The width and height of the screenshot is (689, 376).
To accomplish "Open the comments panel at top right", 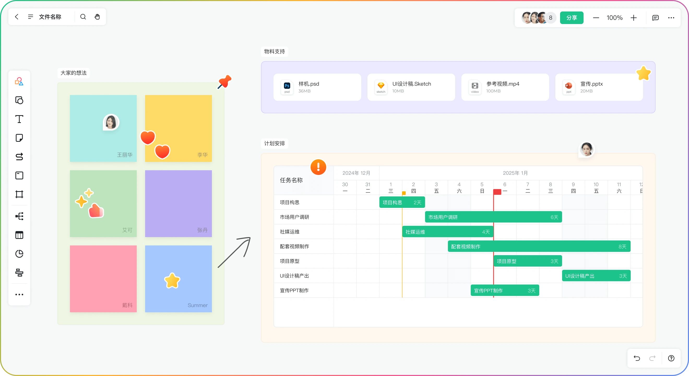I will click(656, 18).
